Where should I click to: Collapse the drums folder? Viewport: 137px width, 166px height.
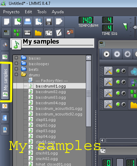[16, 75]
